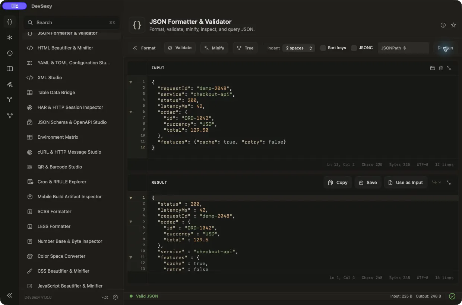This screenshot has width=462, height=305.
Task: Show tool info with the circled i icon
Action: click(443, 25)
